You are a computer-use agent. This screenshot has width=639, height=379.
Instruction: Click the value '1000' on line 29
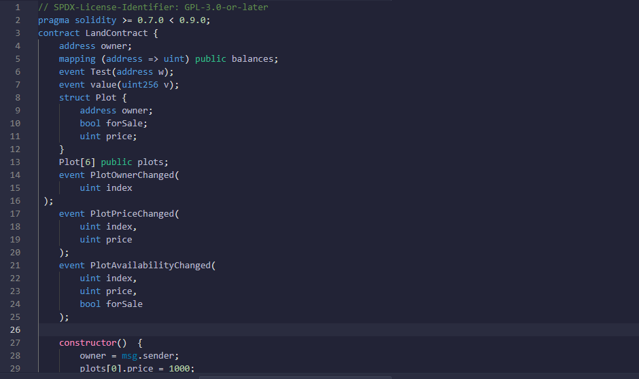point(179,368)
